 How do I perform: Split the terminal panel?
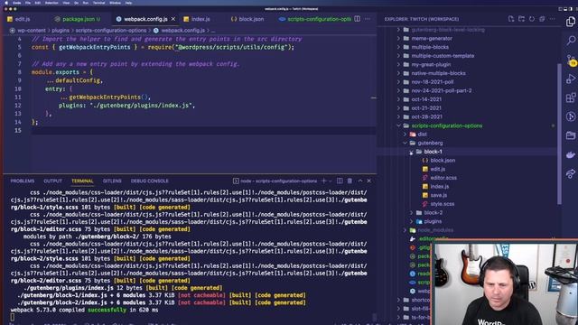coord(340,181)
